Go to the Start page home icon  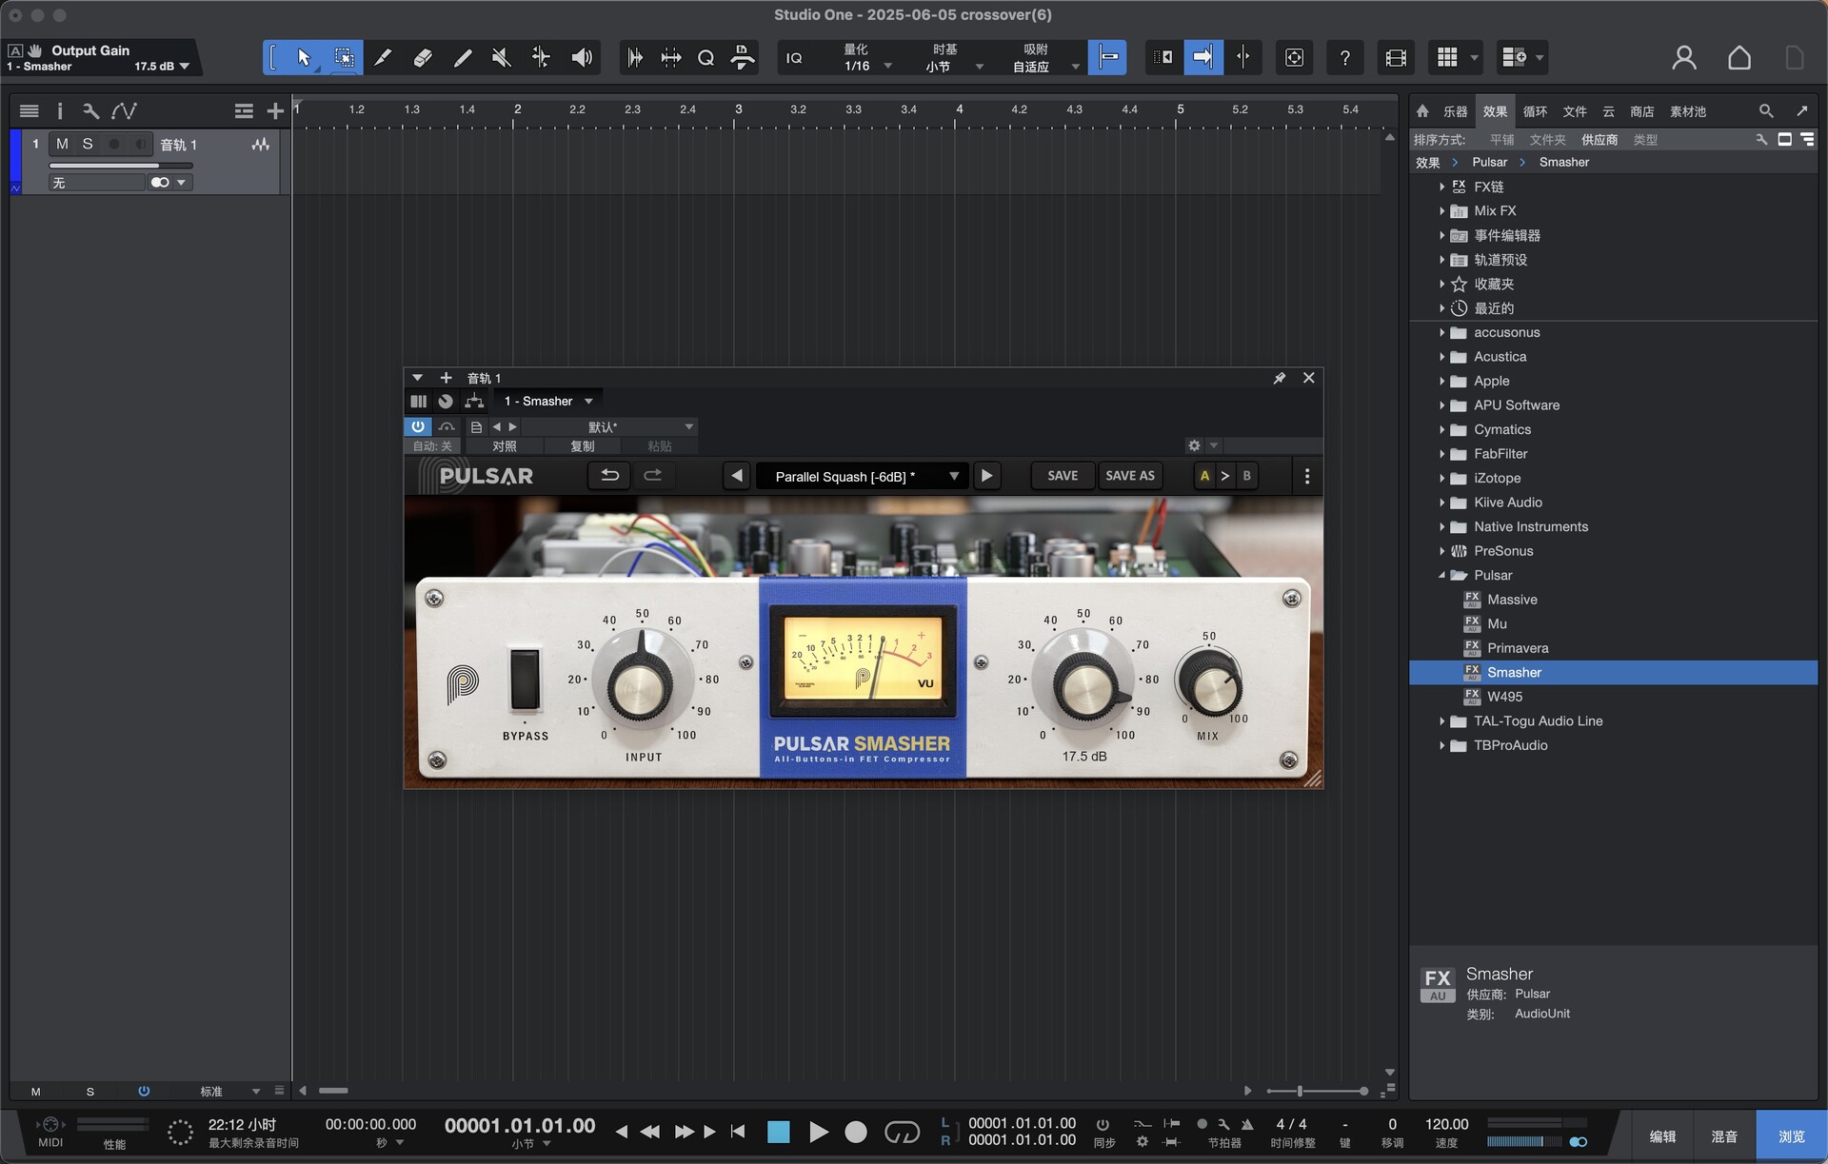pos(1739,58)
